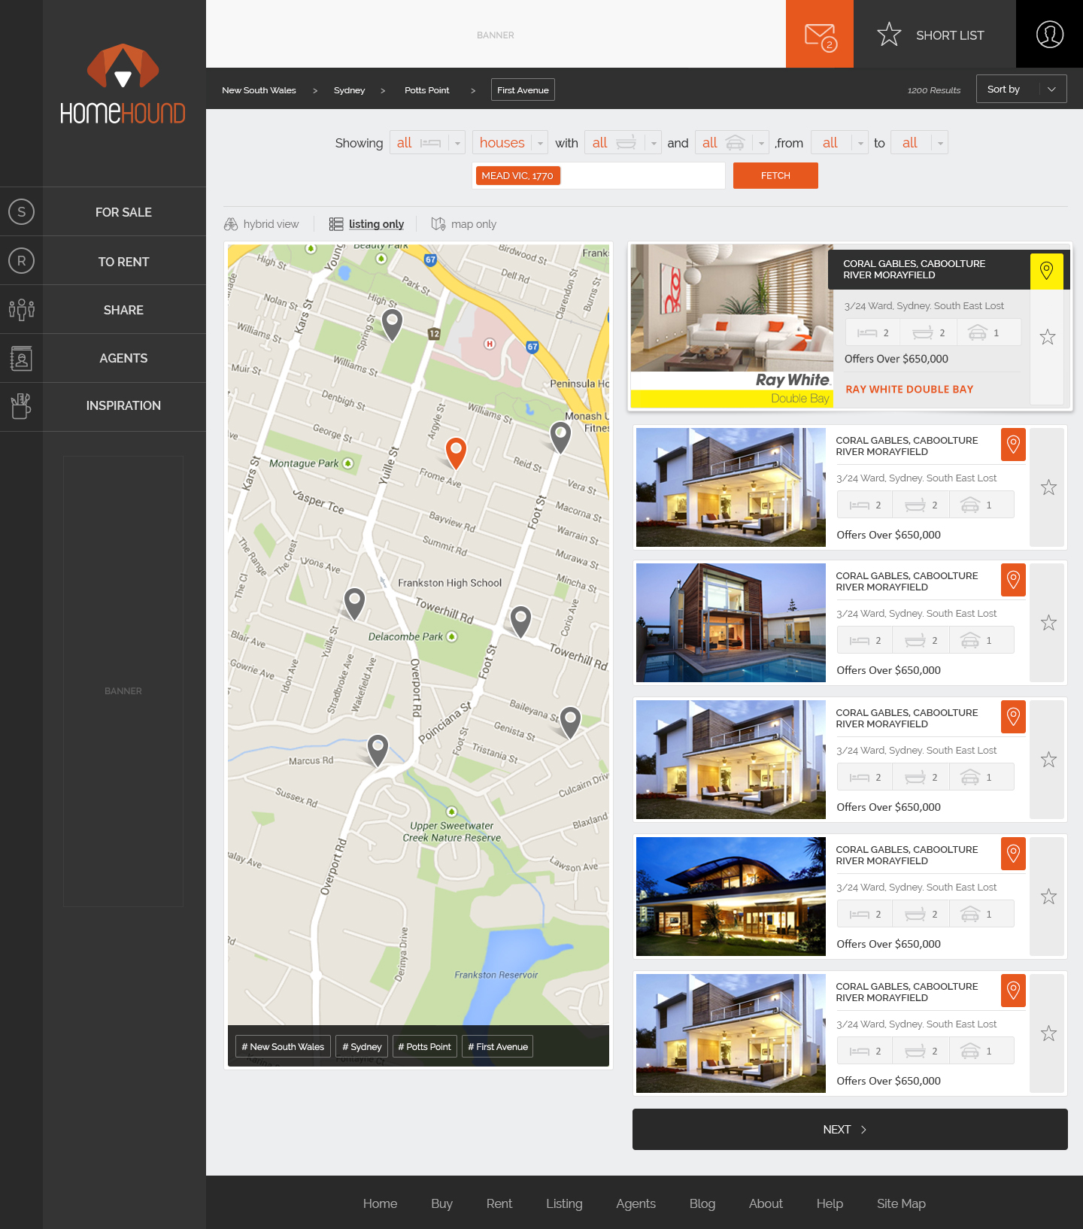This screenshot has width=1083, height=1229.
Task: Click the Blog footer link
Action: point(702,1203)
